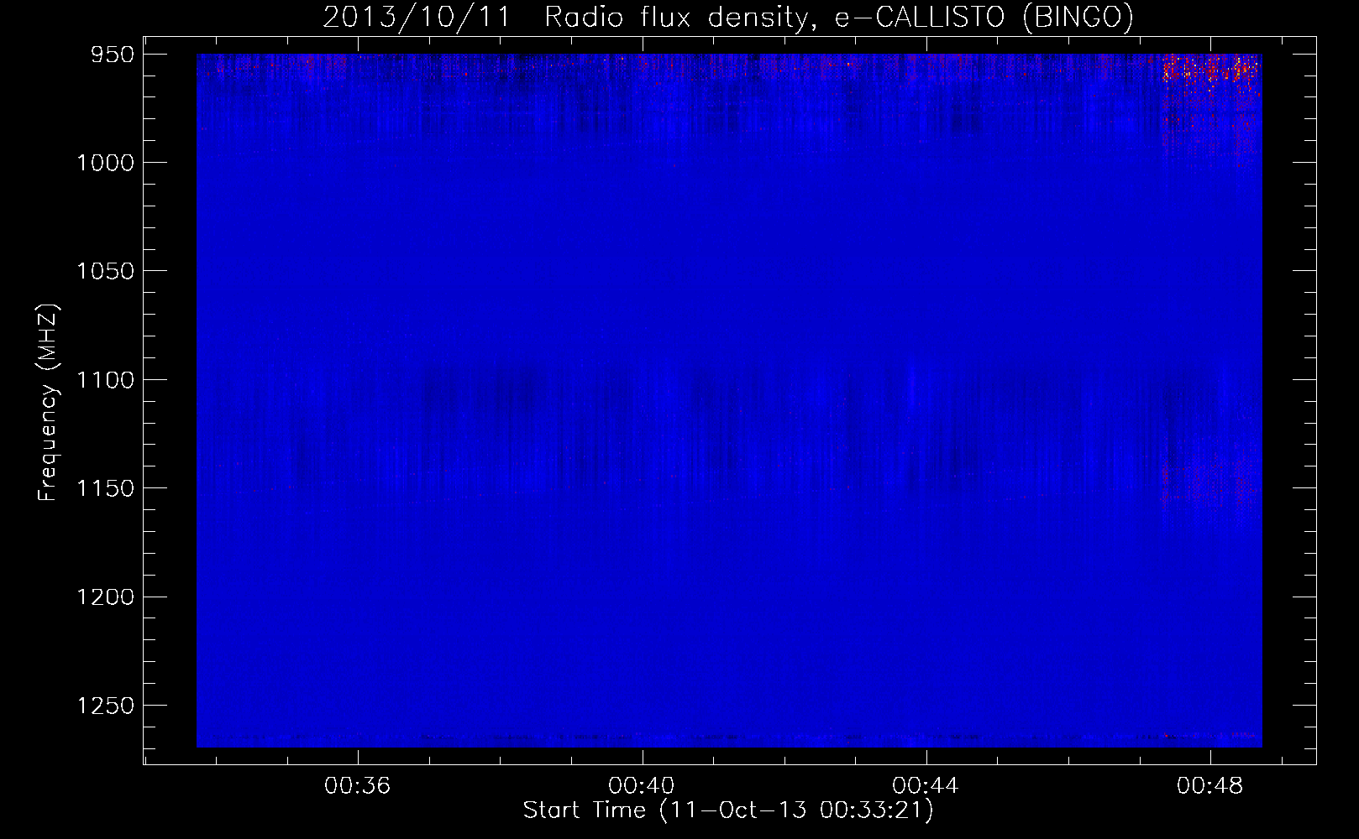Click the 00:36 time axis label
Viewport: 1359px width, 839px height.
(x=358, y=786)
